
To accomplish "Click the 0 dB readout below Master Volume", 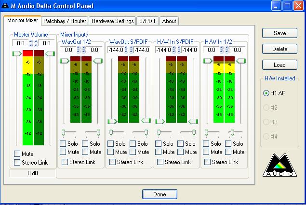I will [33, 173].
